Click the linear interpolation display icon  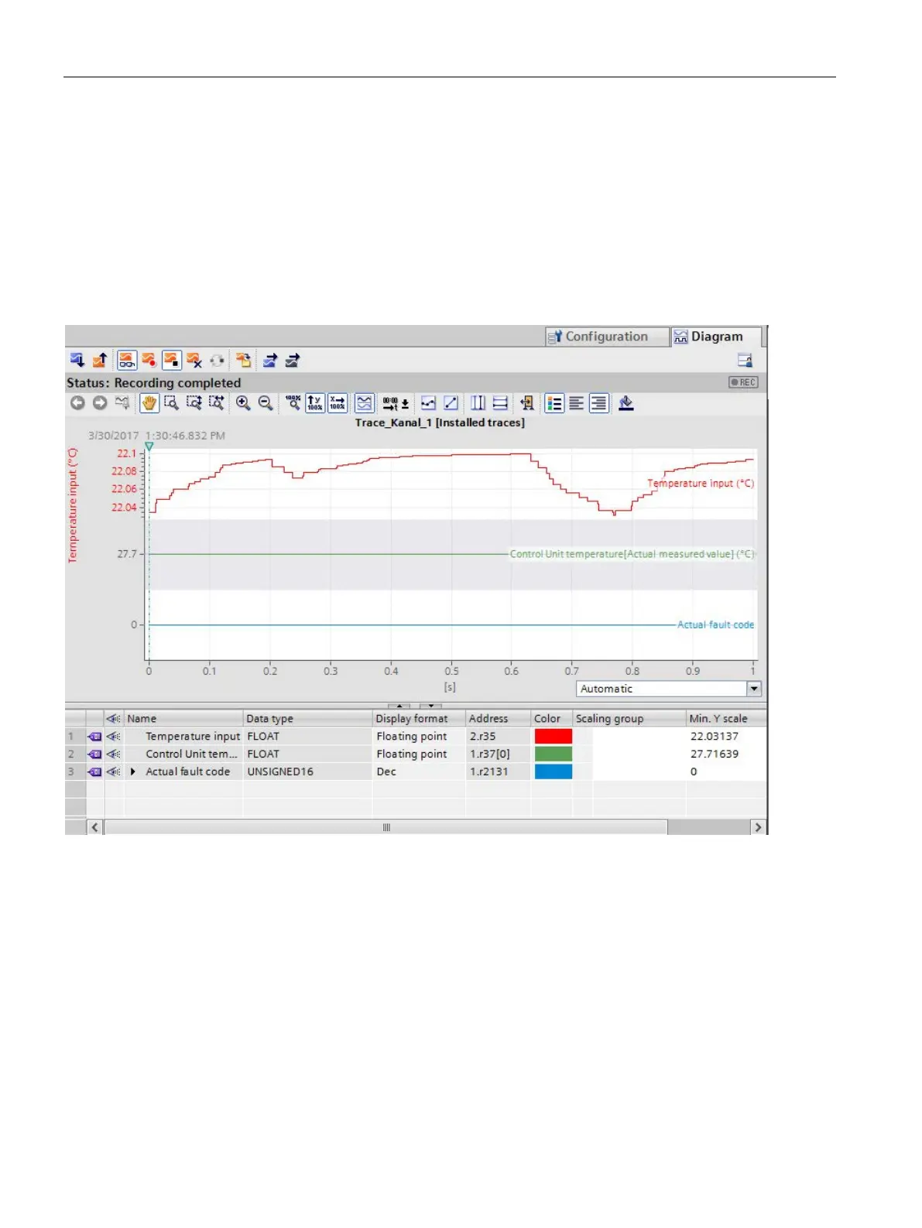451,403
